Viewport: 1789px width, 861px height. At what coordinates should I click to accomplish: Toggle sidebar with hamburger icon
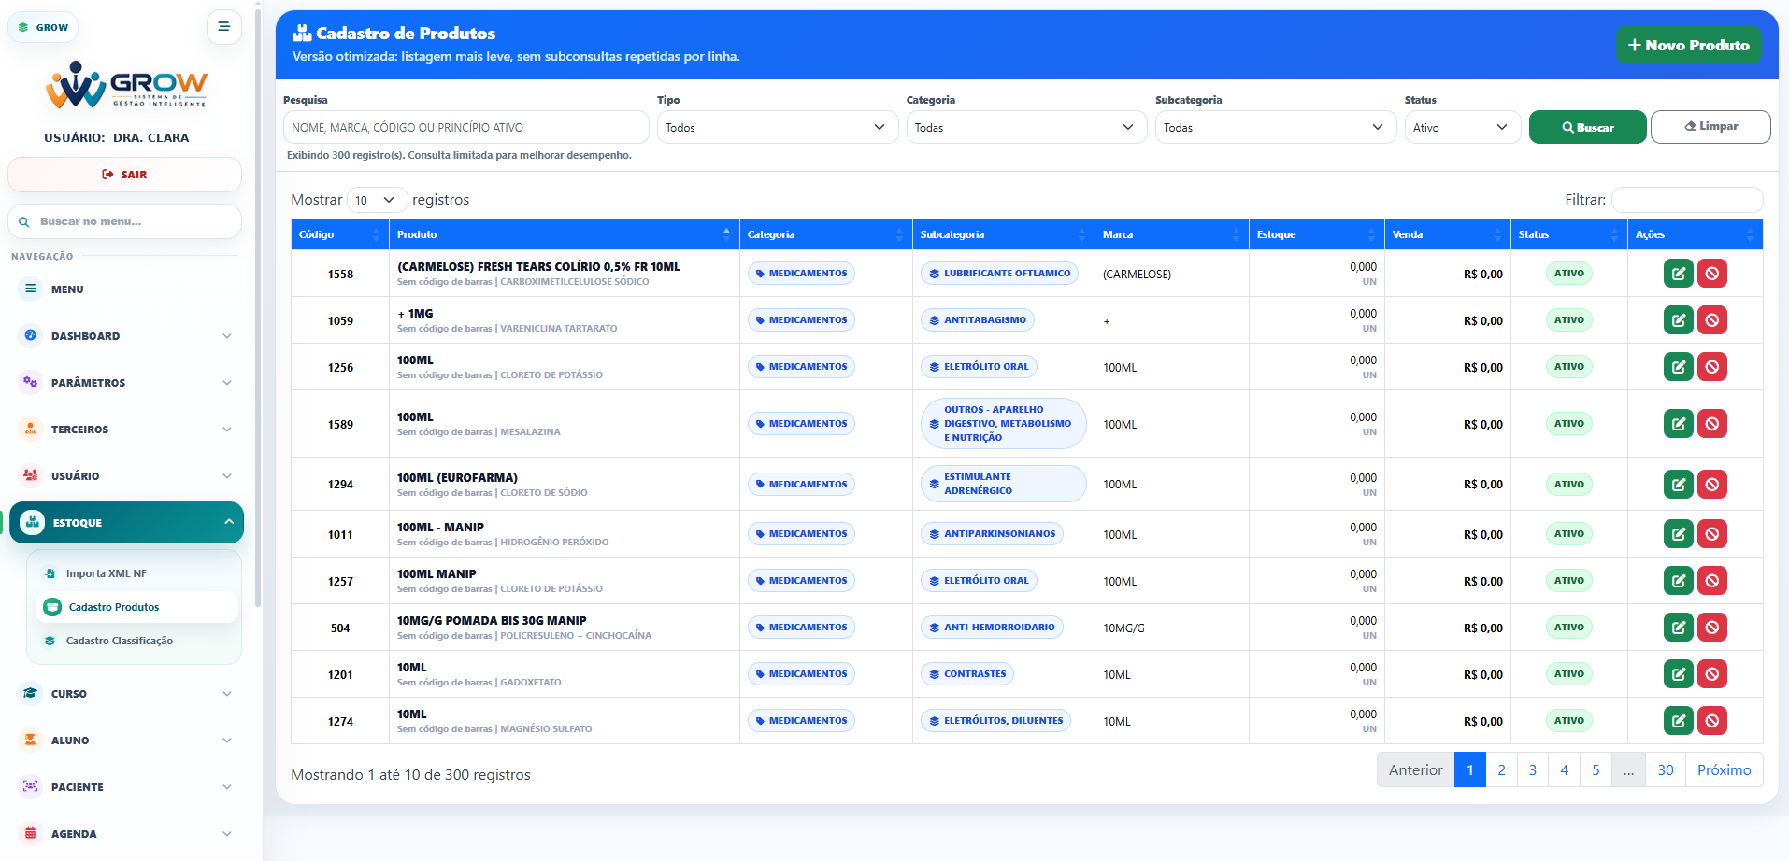tap(223, 27)
